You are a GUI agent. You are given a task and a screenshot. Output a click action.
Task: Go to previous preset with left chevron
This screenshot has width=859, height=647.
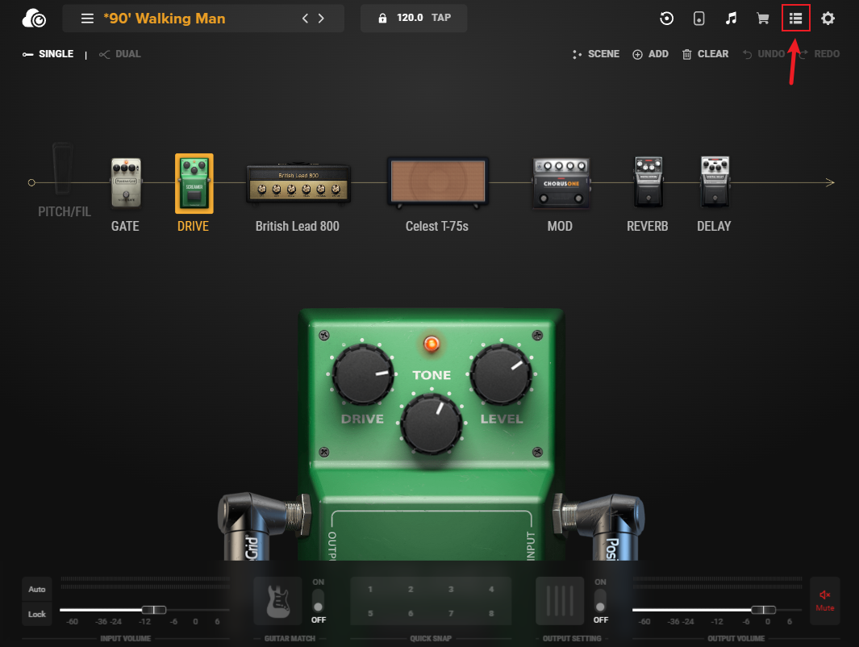tap(305, 18)
